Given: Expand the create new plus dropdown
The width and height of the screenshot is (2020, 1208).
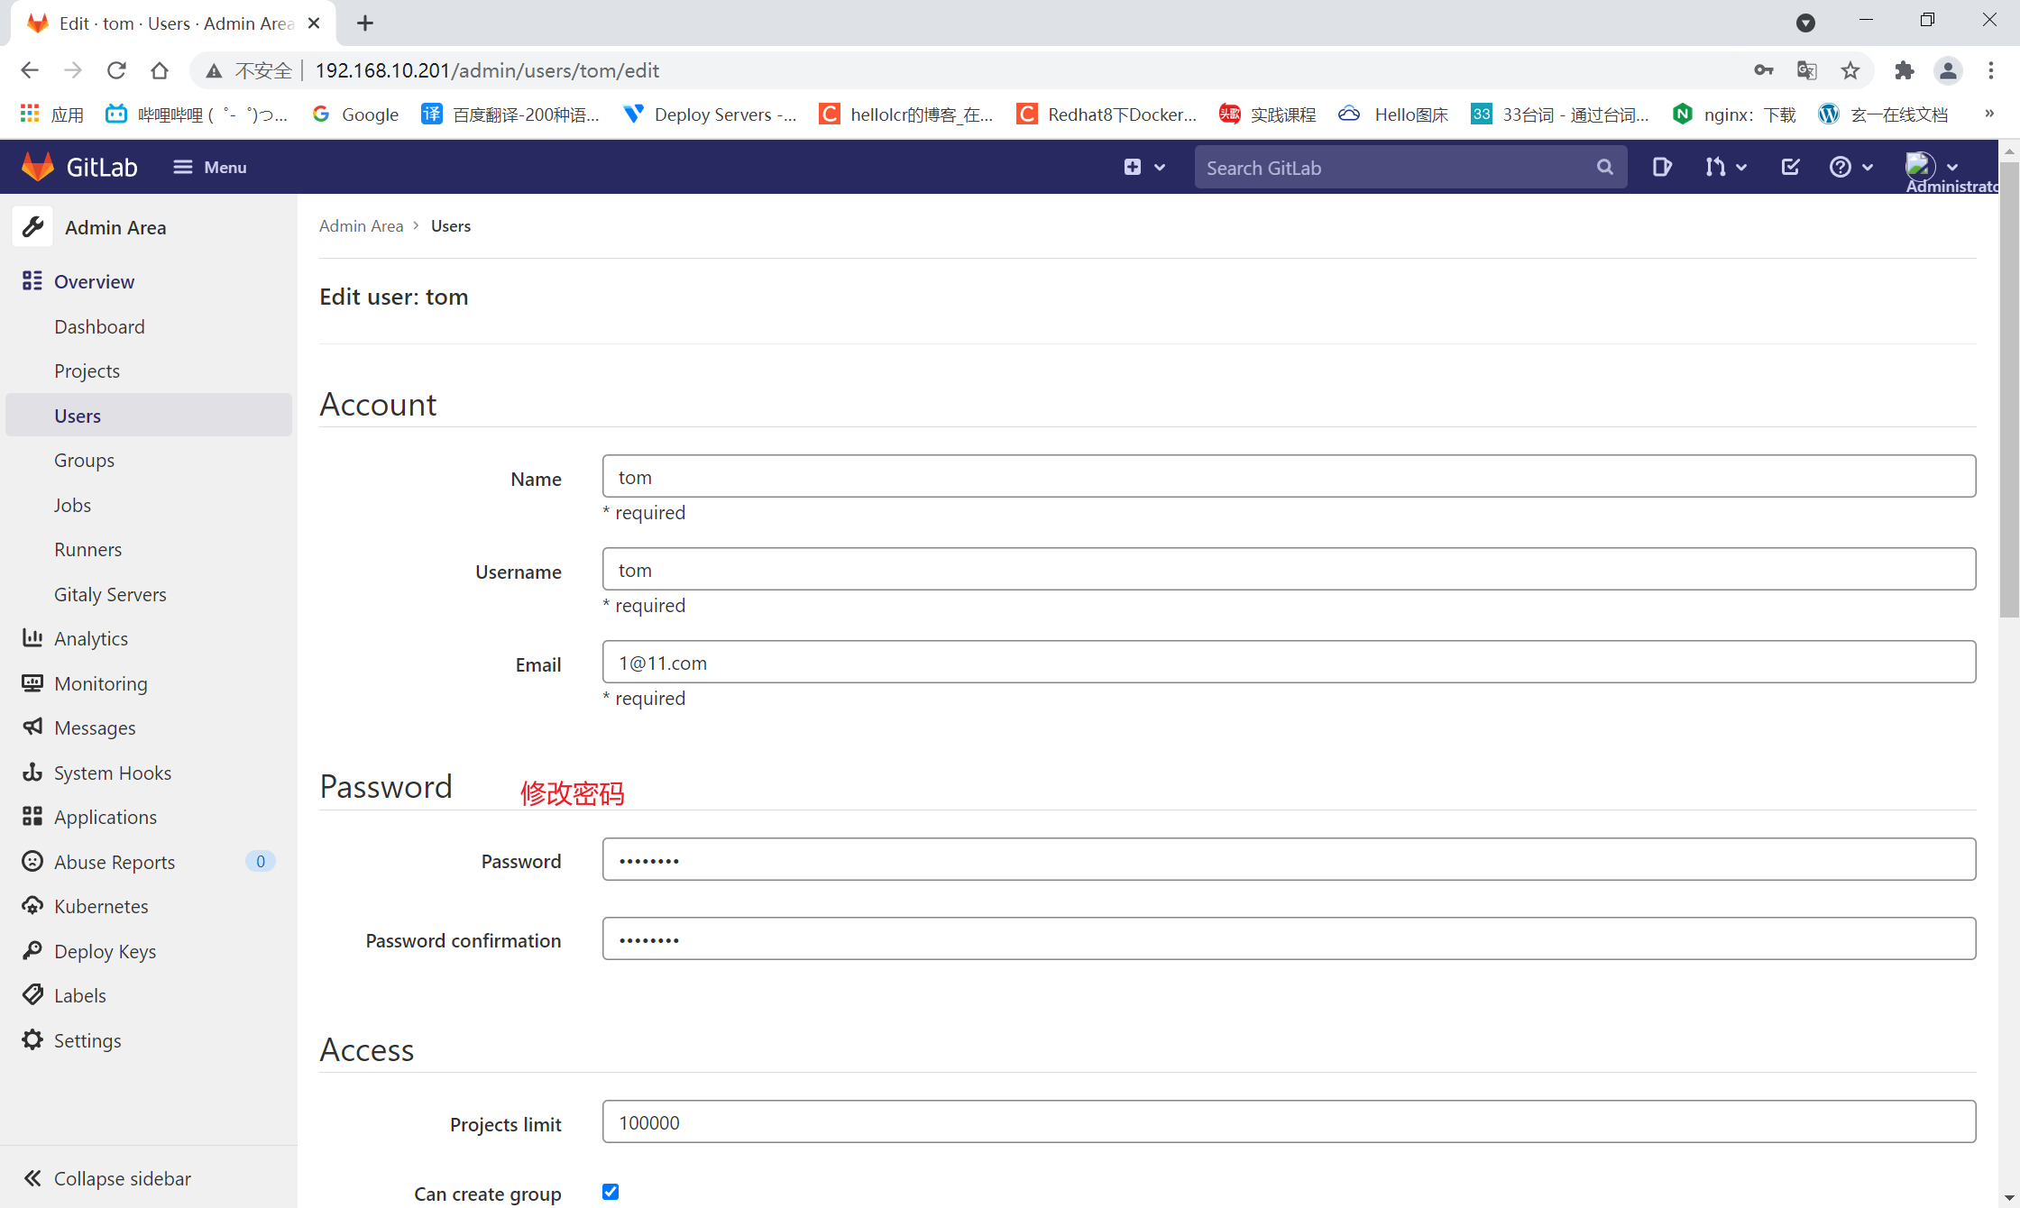Looking at the screenshot, I should (1143, 167).
